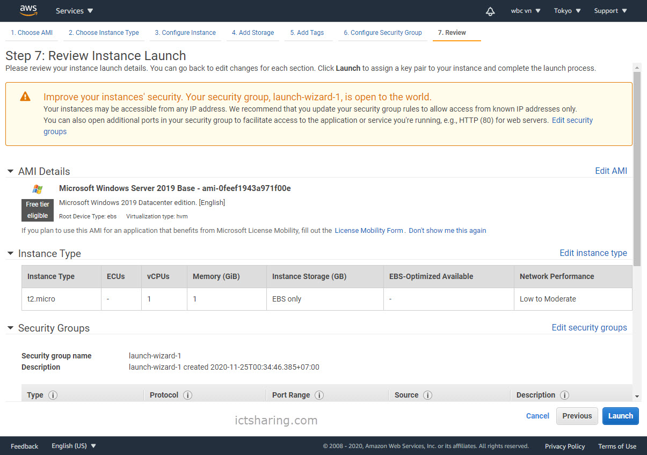Click the Free tier eligible badge
The image size is (647, 455).
(x=38, y=210)
